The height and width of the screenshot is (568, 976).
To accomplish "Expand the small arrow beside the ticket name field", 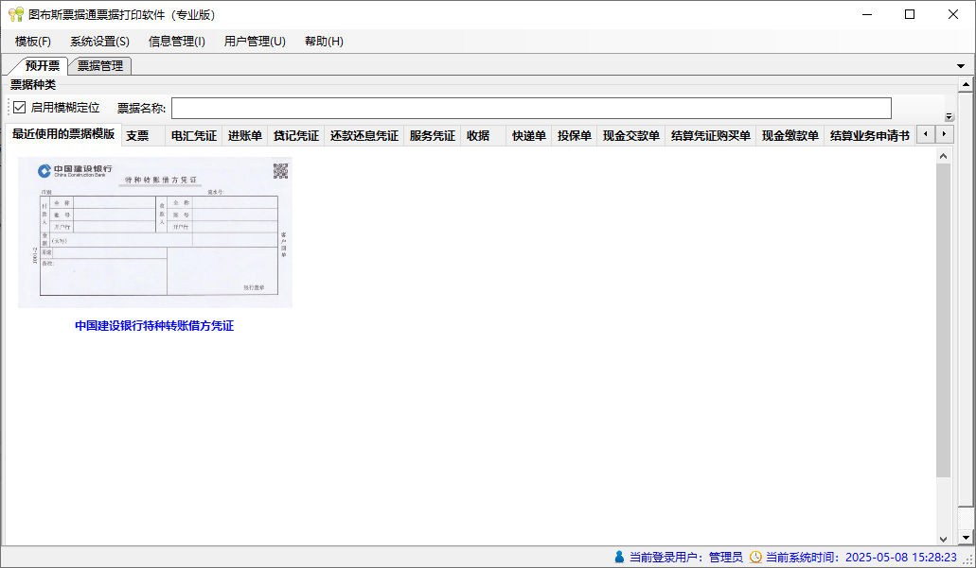I will coord(949,116).
